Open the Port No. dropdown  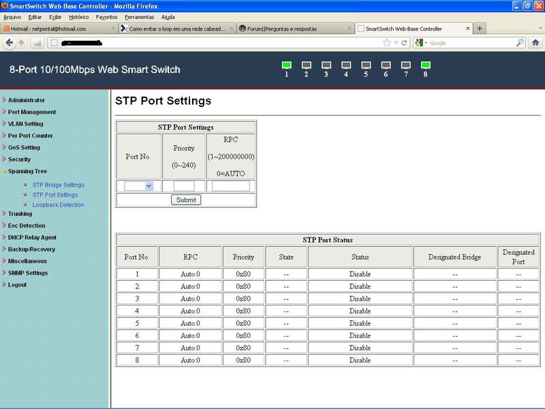click(x=139, y=186)
